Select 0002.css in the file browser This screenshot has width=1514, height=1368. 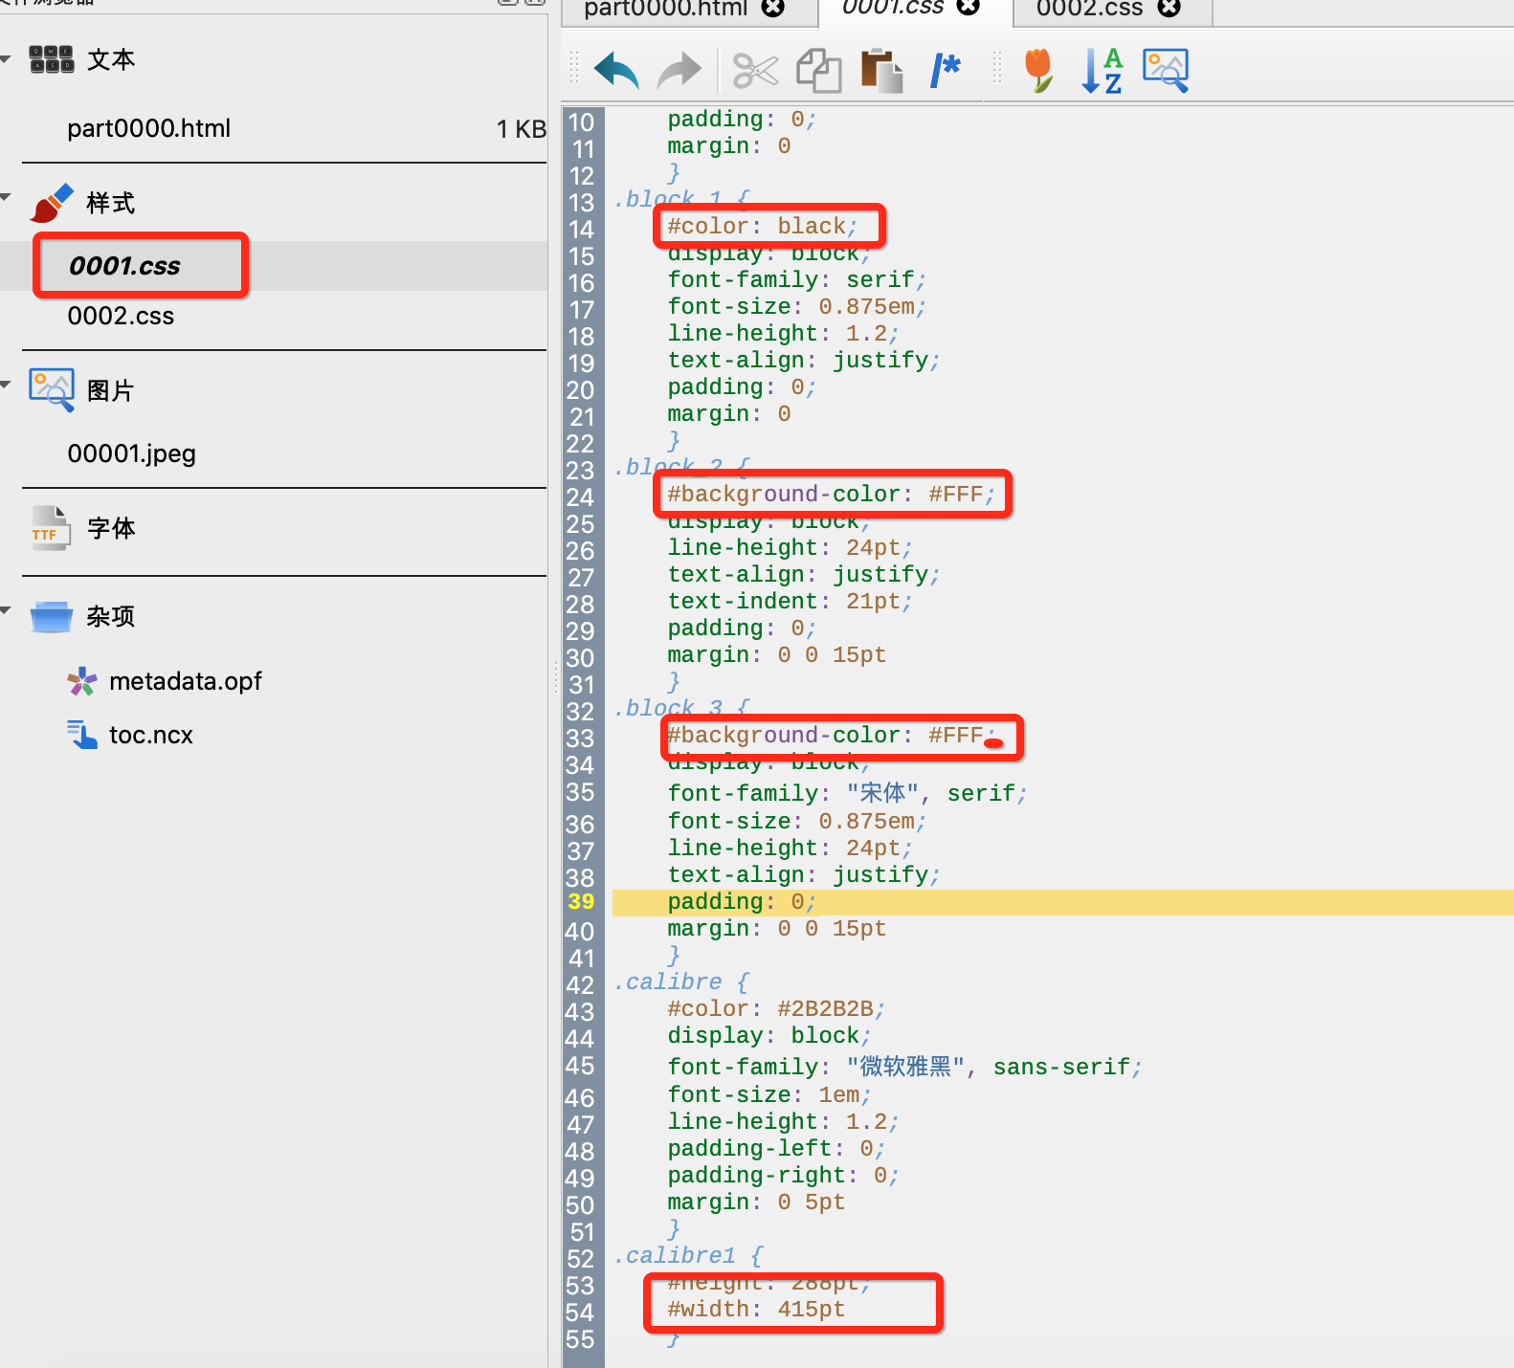click(121, 316)
